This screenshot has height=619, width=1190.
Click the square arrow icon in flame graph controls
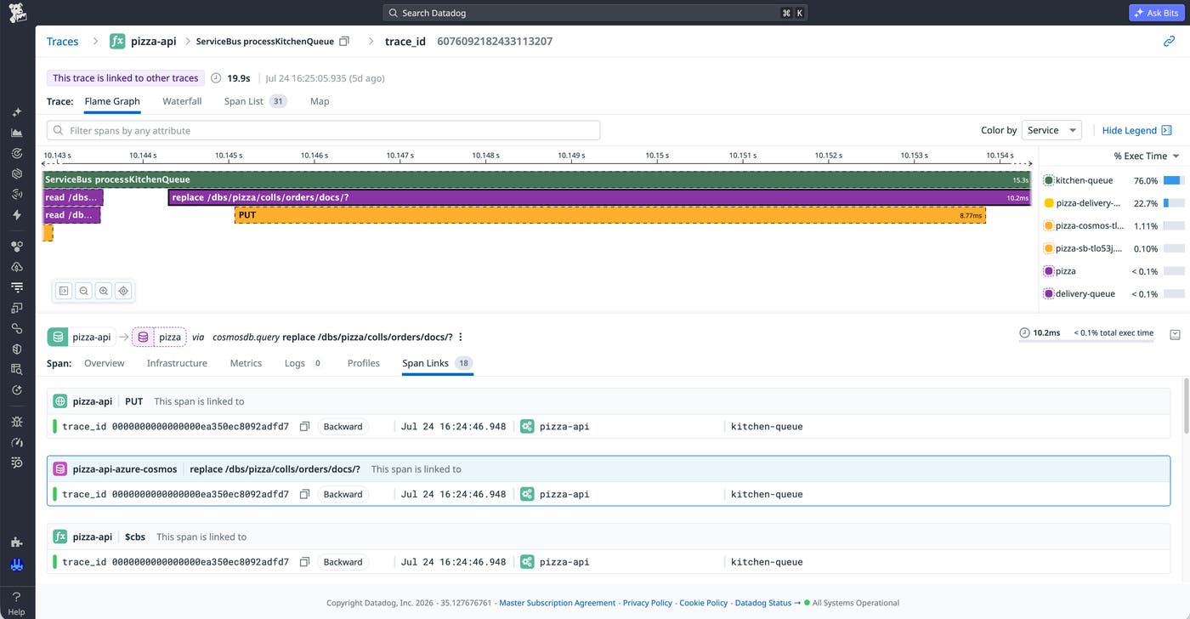pyautogui.click(x=64, y=291)
